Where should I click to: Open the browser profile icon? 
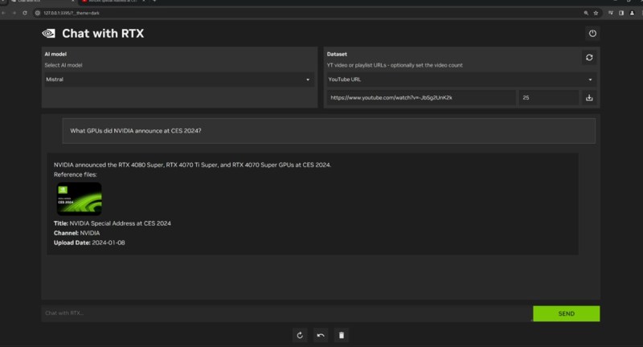coord(632,13)
